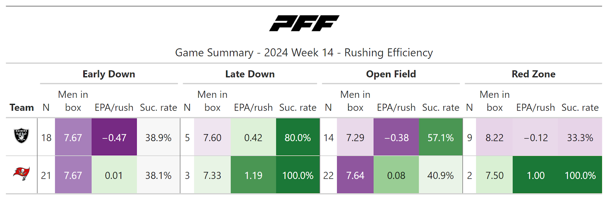Screen dimensions: 608x200
Task: Click the Red Zone group header
Action: tap(533, 74)
